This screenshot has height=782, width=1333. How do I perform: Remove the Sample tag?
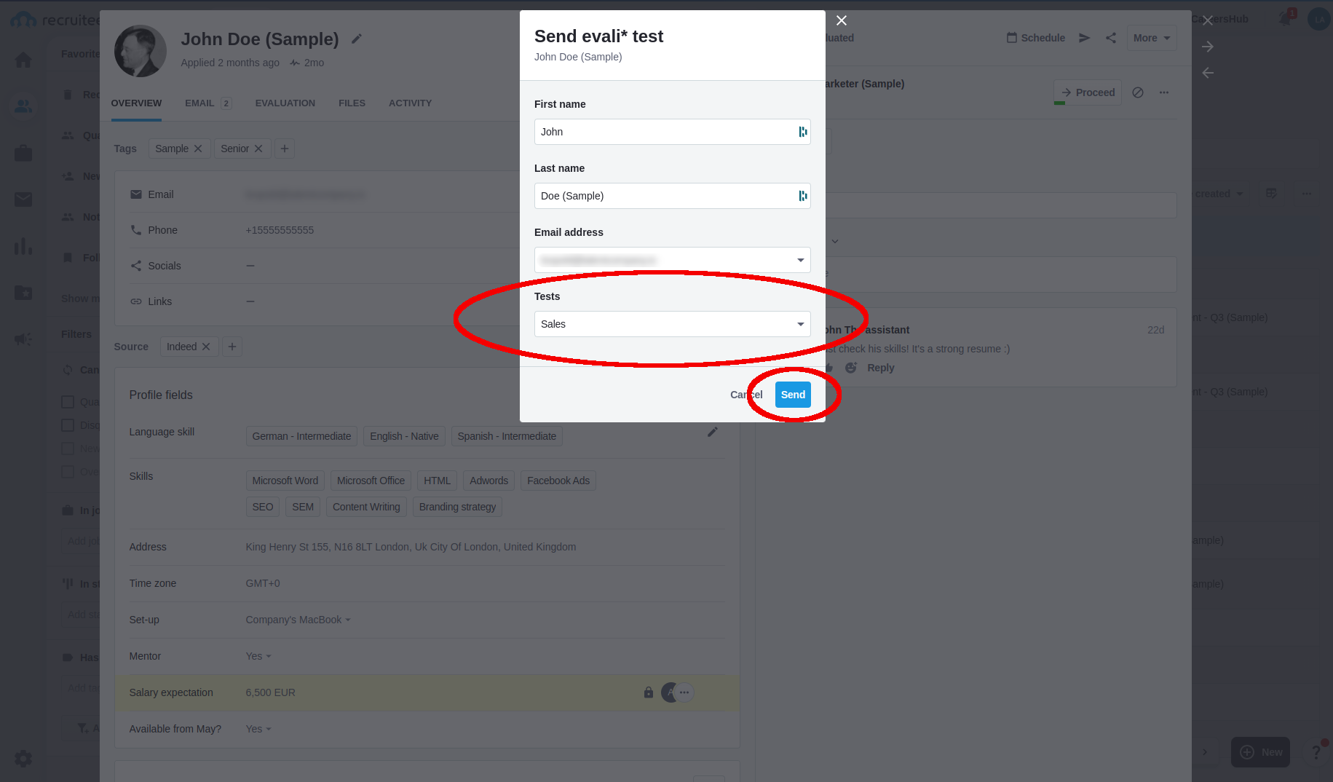coord(198,149)
